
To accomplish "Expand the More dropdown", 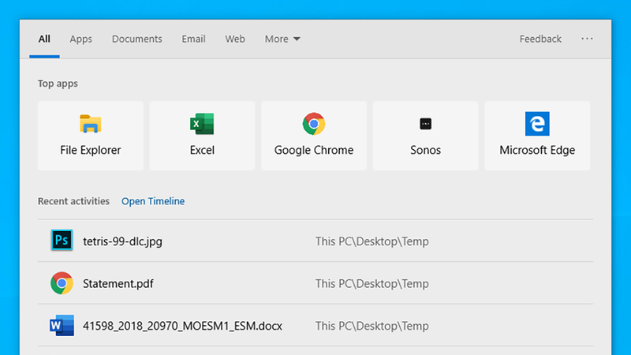I will [282, 39].
